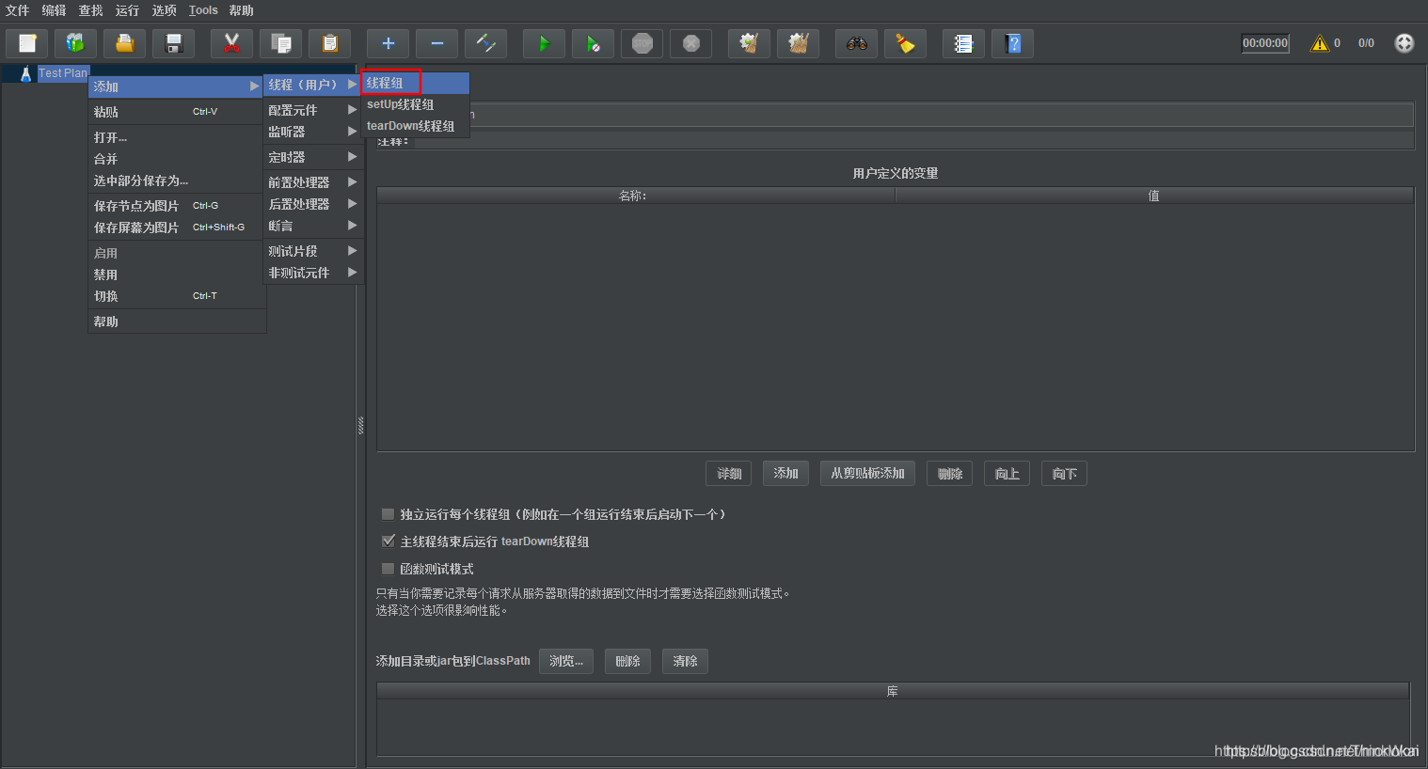Expand the 测试片段 submenu

pyautogui.click(x=313, y=251)
